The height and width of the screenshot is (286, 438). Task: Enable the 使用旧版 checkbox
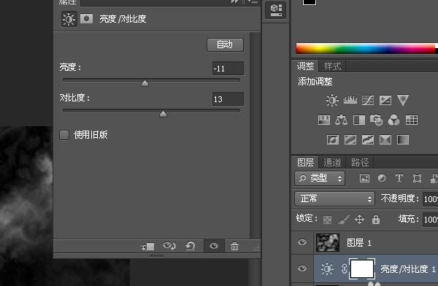(x=64, y=135)
